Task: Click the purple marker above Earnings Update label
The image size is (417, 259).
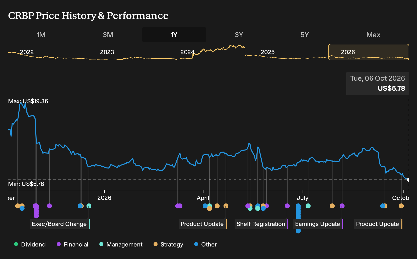Action: pyautogui.click(x=342, y=206)
